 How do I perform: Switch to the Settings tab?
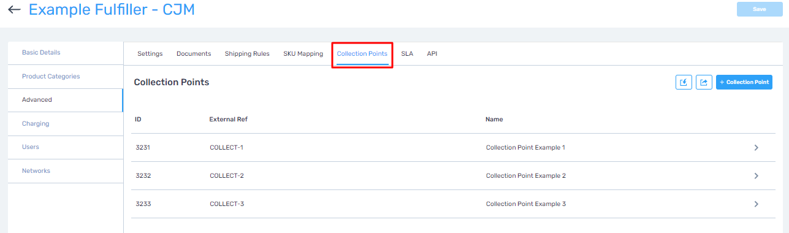click(150, 54)
